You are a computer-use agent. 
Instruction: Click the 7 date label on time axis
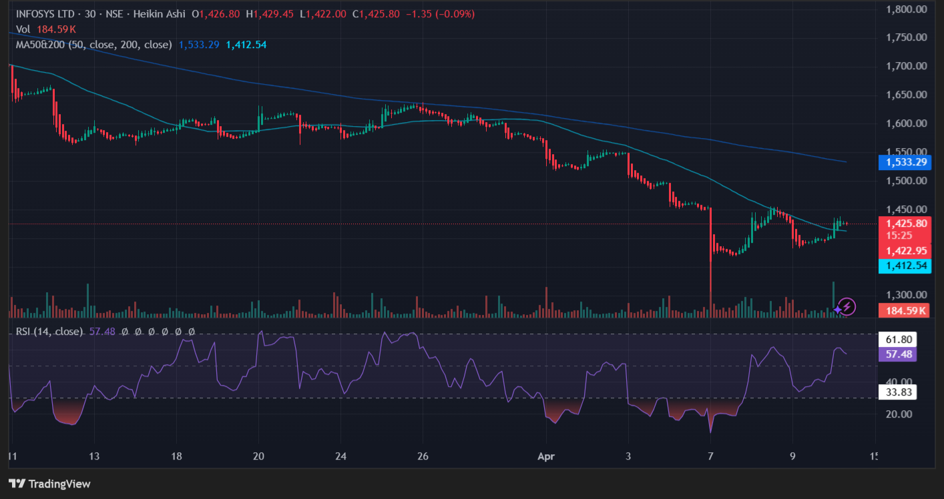(710, 457)
